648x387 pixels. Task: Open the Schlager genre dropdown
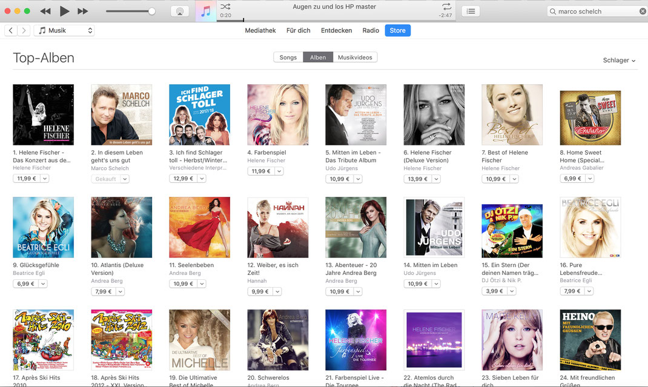[619, 61]
